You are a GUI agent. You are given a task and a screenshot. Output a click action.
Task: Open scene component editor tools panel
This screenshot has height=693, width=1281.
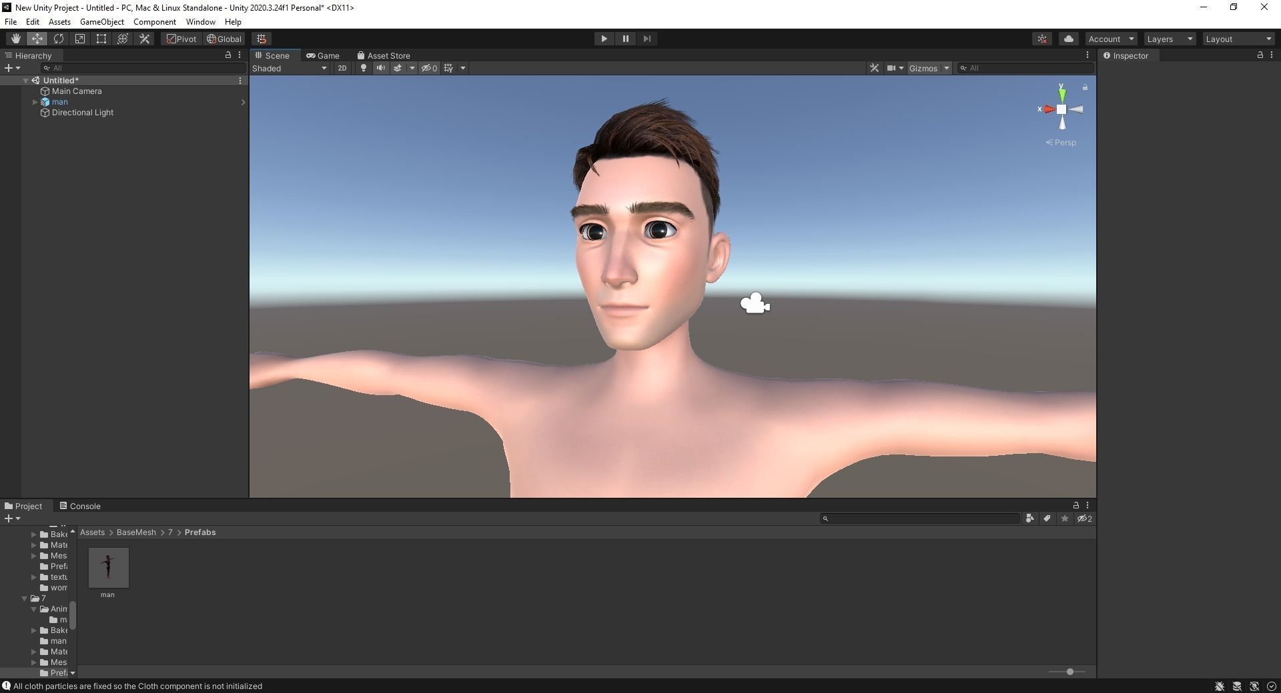tap(874, 68)
